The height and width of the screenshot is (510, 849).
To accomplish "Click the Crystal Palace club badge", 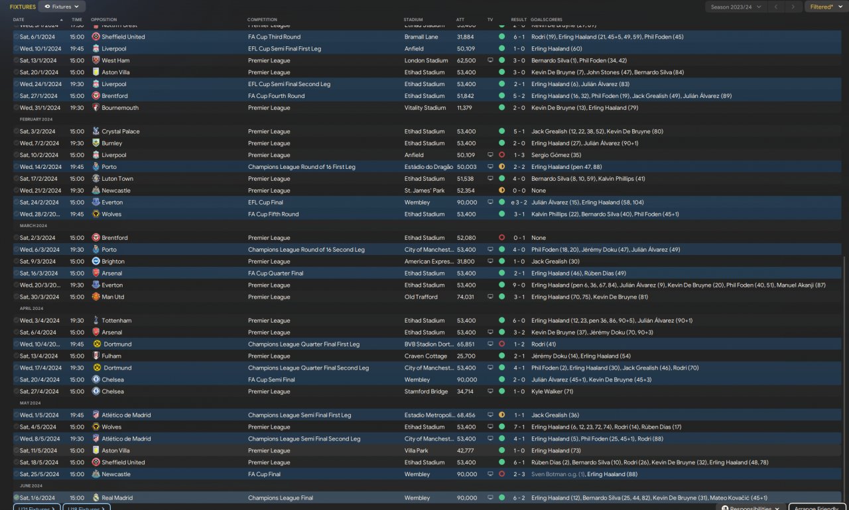I will 96,132.
